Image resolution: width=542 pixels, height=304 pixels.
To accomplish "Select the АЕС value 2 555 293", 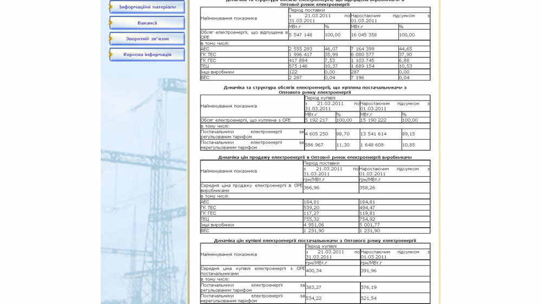I will (306, 49).
